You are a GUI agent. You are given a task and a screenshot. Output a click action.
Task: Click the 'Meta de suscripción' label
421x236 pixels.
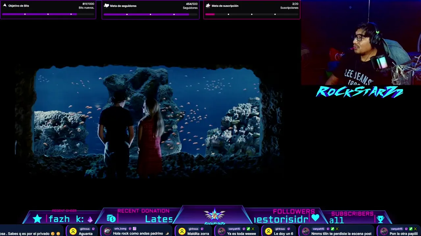point(225,6)
